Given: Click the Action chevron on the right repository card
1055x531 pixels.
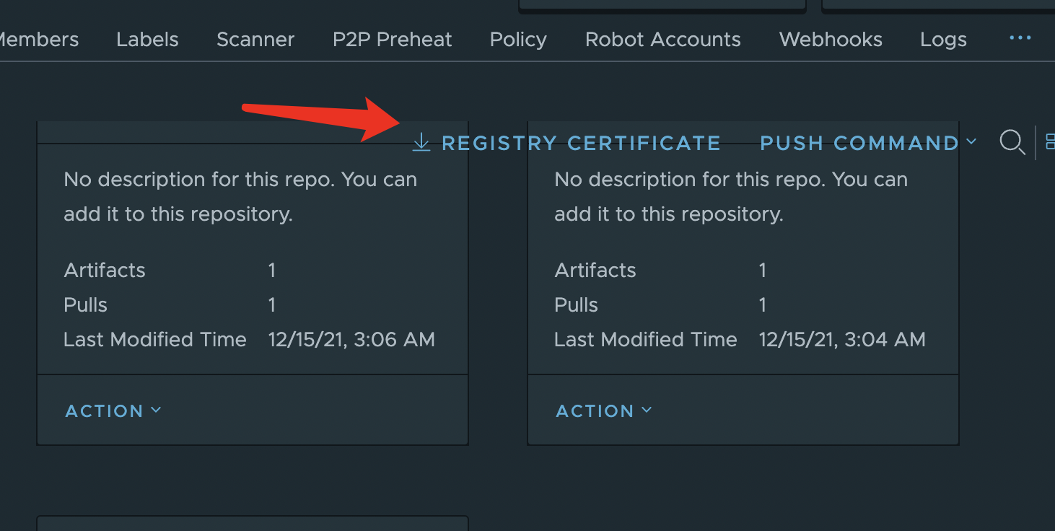Looking at the screenshot, I should tap(647, 409).
